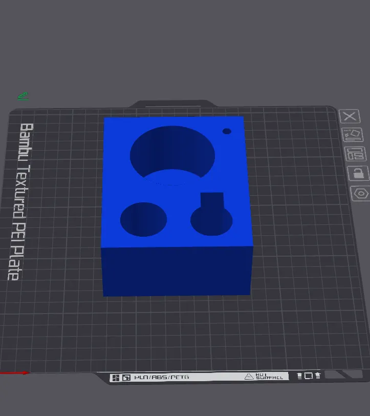
Task: Click the plate handle notch at top edge
Action: [172, 105]
